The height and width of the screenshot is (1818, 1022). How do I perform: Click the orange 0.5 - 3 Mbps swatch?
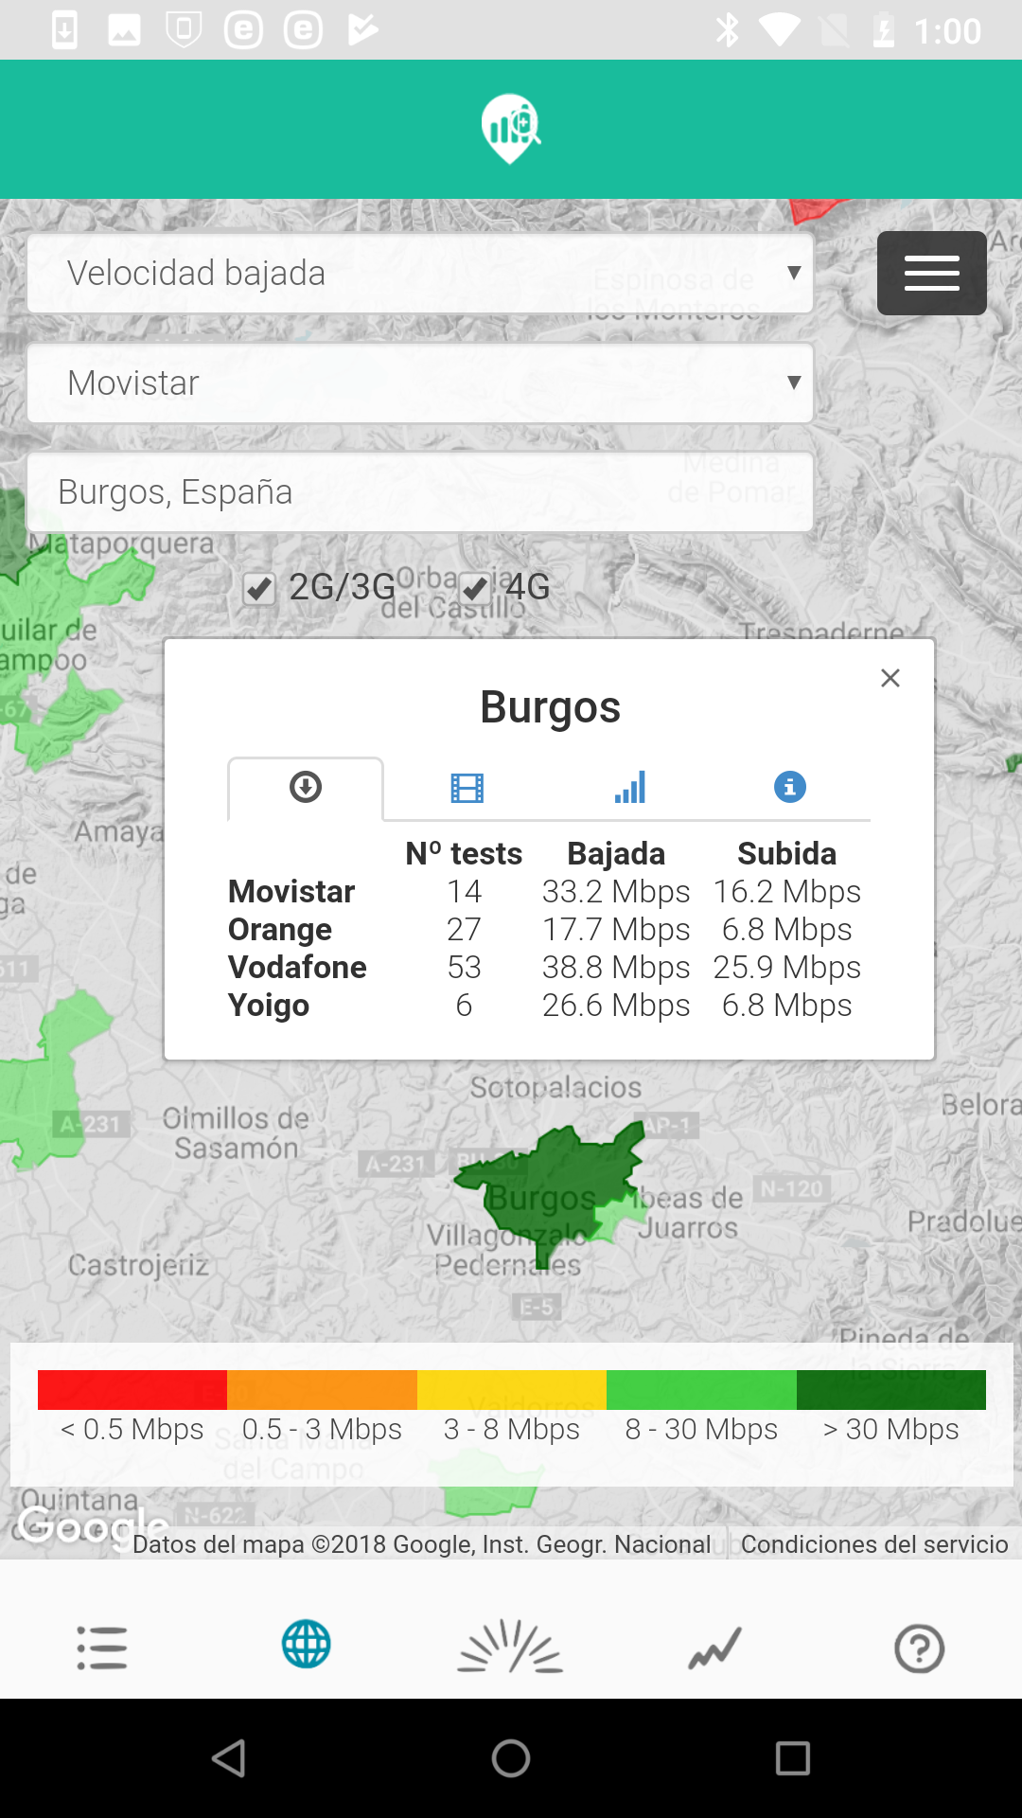point(322,1390)
